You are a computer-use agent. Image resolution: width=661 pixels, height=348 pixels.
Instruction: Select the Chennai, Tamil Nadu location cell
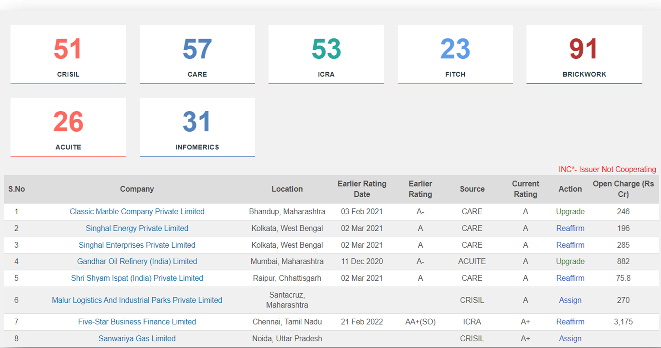[287, 322]
